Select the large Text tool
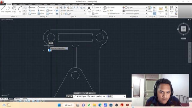Viewport: 192px width, 108px height. 89,9
